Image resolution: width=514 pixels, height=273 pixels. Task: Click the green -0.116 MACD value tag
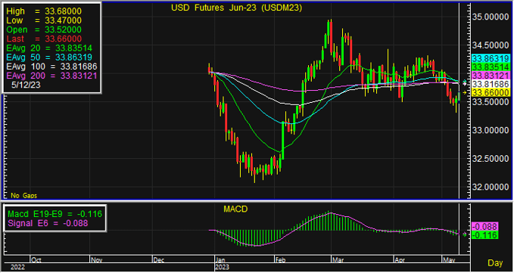tap(484, 234)
